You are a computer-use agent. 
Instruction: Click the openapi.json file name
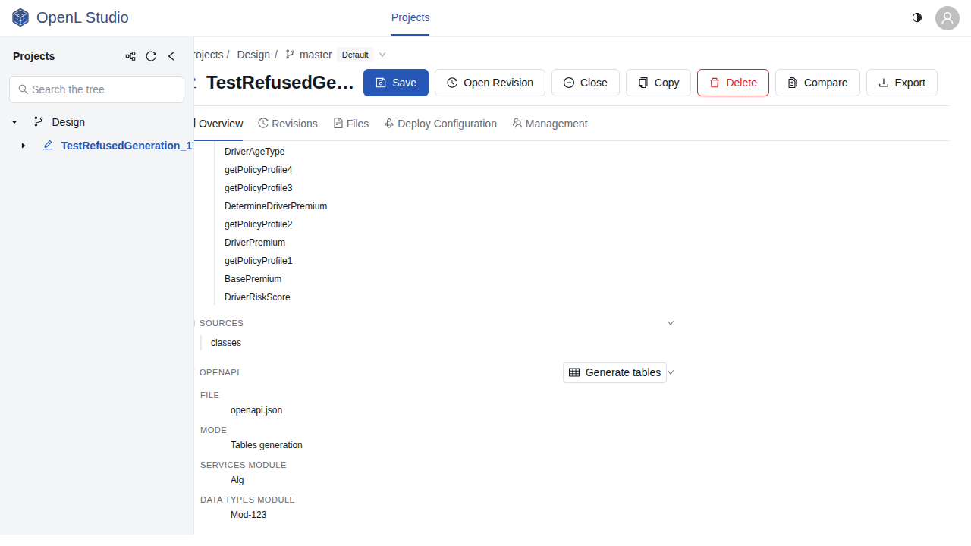pyautogui.click(x=256, y=410)
